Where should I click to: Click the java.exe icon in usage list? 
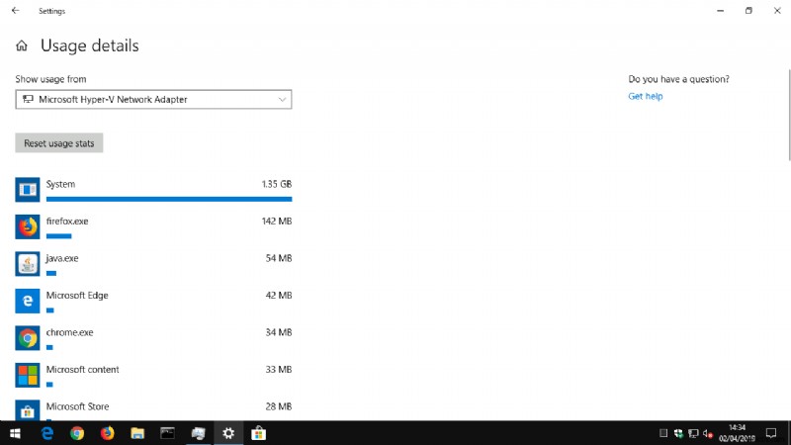(28, 264)
